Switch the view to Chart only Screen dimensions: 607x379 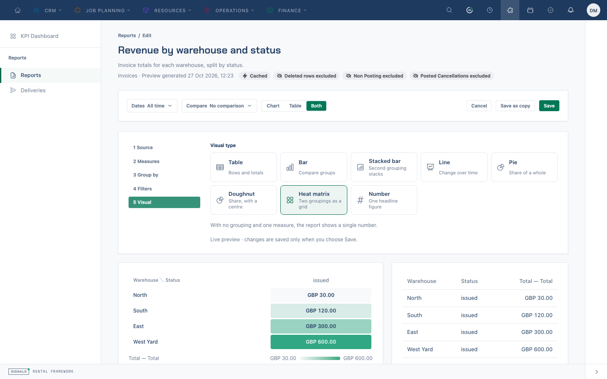tap(273, 106)
